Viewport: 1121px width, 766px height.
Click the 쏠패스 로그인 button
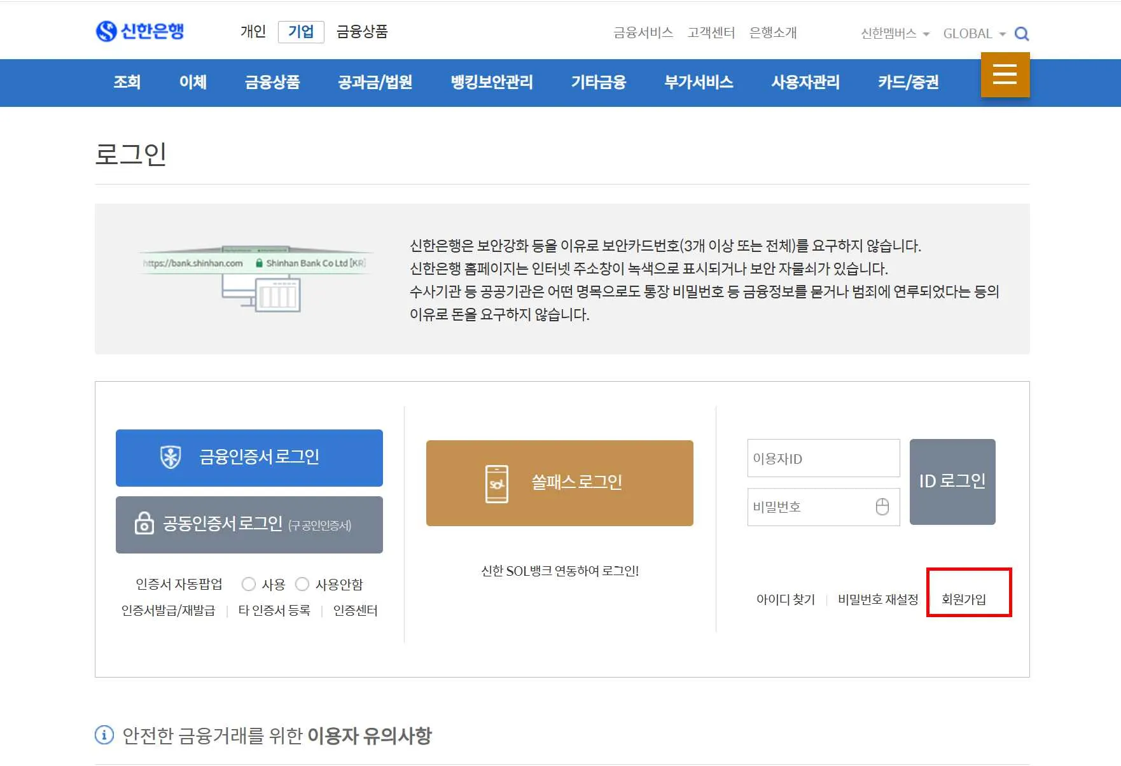pyautogui.click(x=560, y=483)
